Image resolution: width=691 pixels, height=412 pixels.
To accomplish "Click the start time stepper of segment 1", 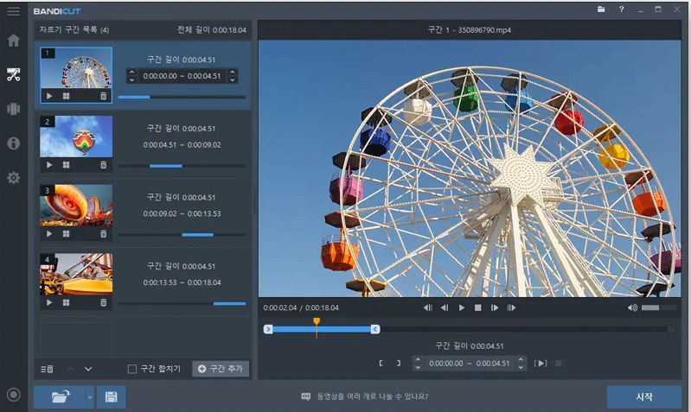I will coord(131,76).
